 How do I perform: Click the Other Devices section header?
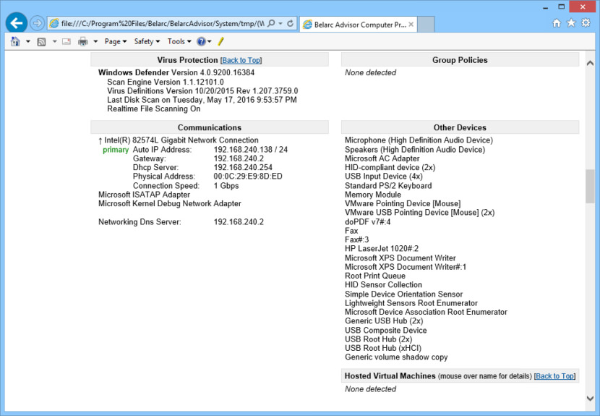pos(460,127)
